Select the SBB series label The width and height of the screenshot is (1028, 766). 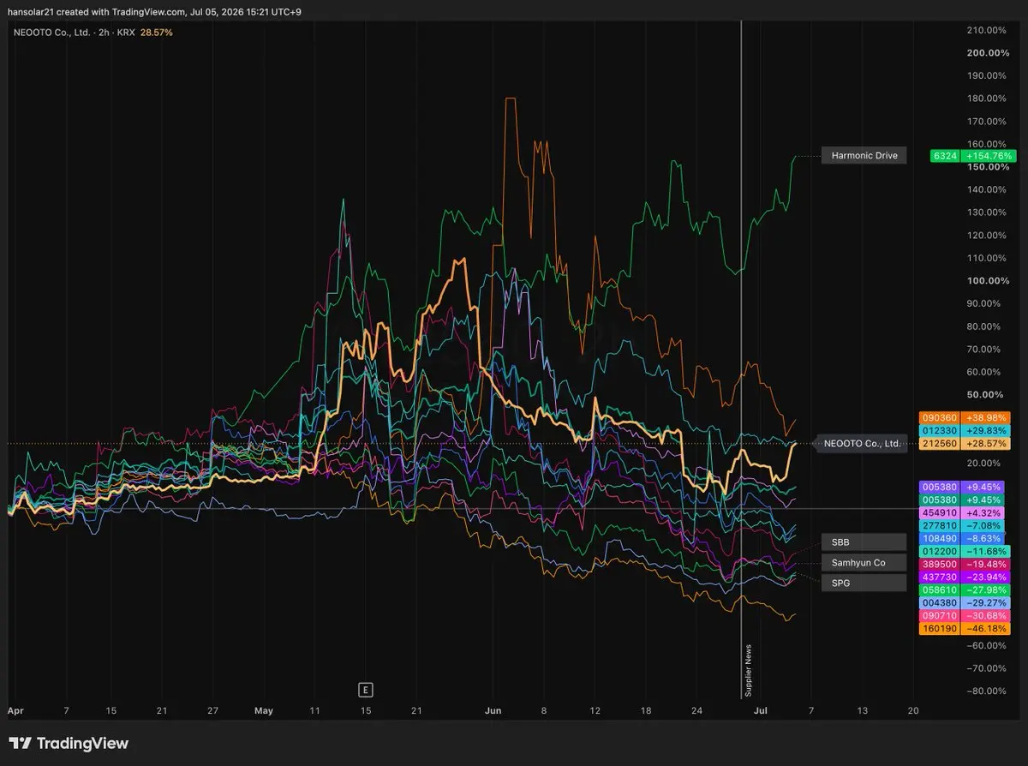(863, 542)
